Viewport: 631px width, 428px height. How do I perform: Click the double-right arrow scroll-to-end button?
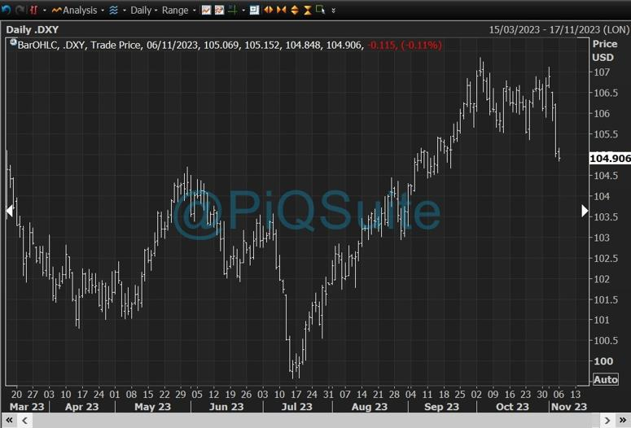pyautogui.click(x=623, y=421)
